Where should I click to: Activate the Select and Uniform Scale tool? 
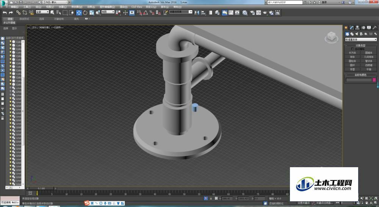[x=92, y=13]
